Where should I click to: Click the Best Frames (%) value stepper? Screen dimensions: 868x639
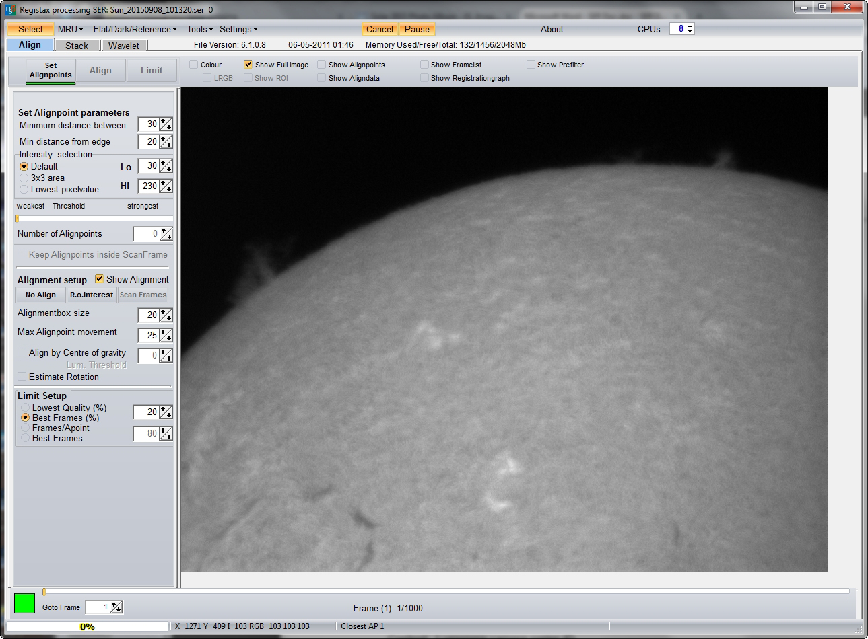(166, 412)
